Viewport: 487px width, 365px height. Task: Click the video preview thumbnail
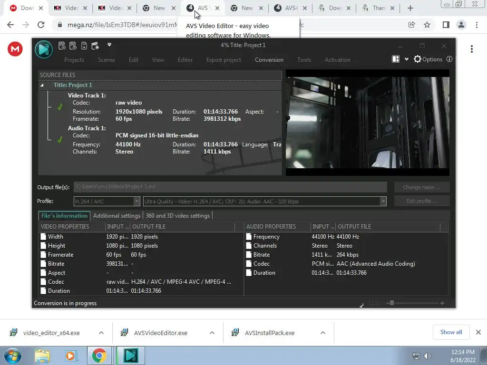pyautogui.click(x=368, y=123)
